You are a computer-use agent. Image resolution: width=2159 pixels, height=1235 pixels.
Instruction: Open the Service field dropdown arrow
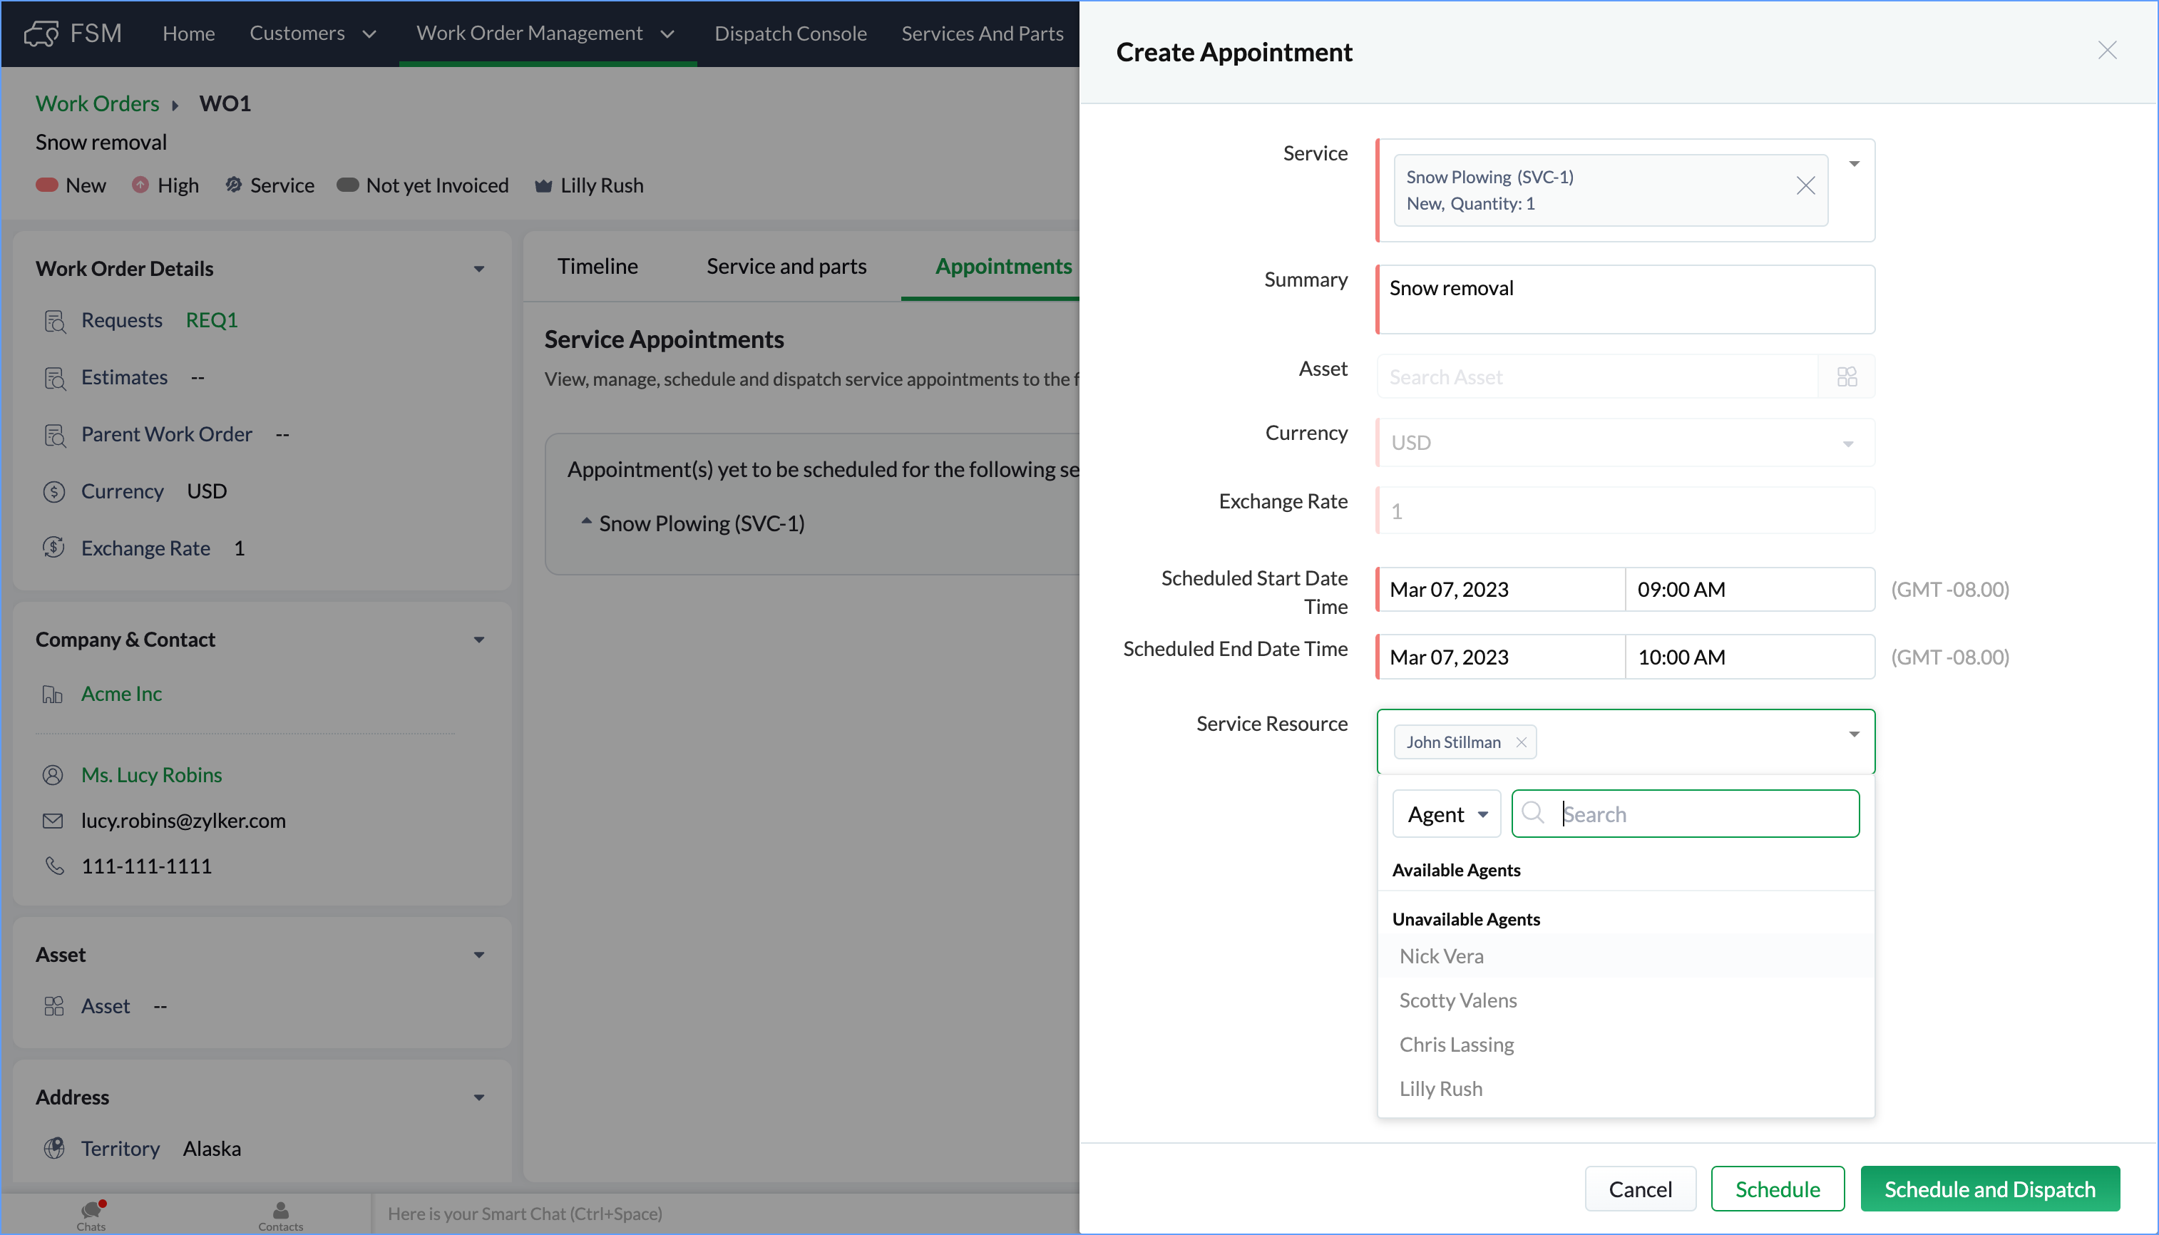tap(1854, 164)
